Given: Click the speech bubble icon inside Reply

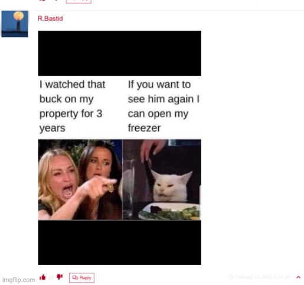Looking at the screenshot, I should coord(75,277).
